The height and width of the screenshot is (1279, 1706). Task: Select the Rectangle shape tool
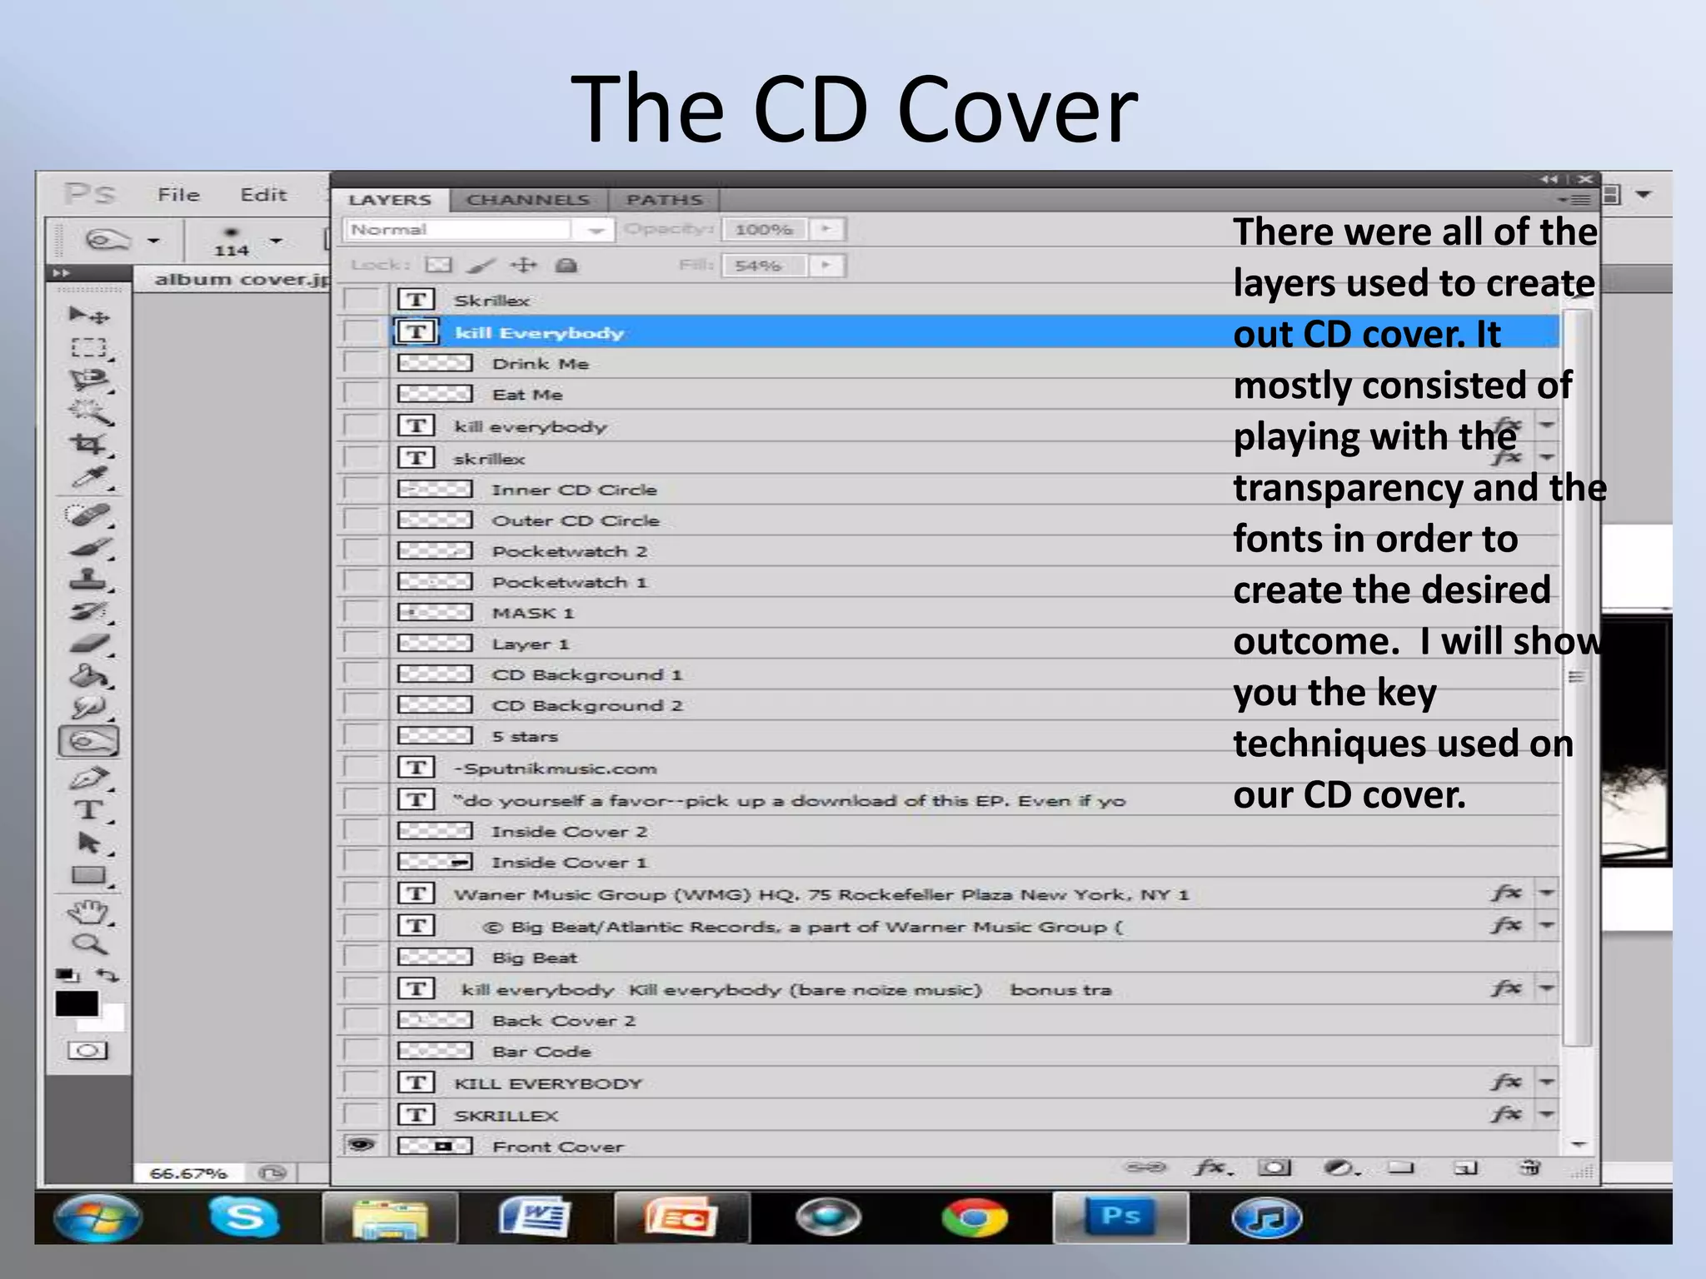[88, 875]
